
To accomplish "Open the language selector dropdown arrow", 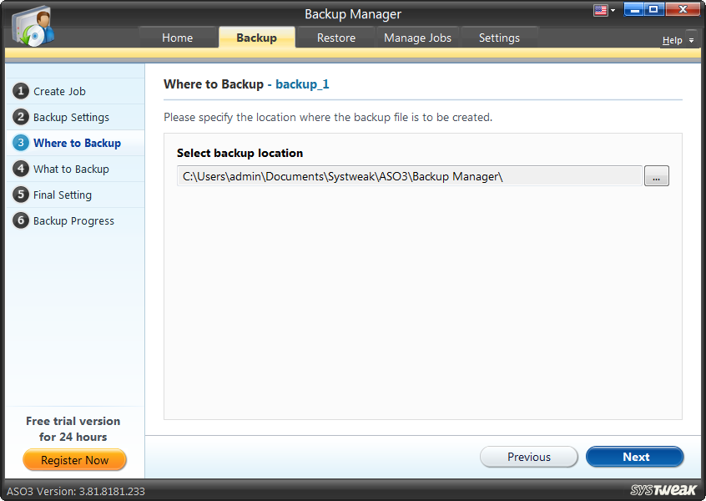I will [x=614, y=9].
